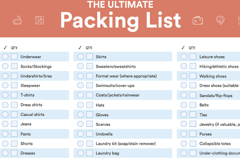Screen dimensions: 240x160
Task: Select the circle next to Walking shoes
Action: (184, 76)
